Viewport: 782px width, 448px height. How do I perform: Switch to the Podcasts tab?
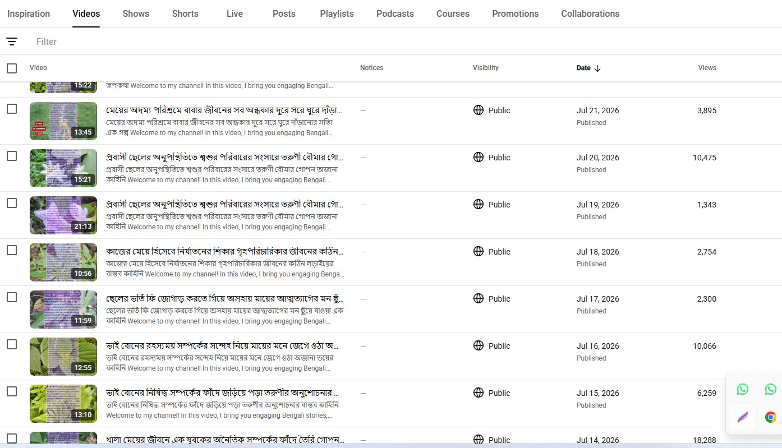pos(395,13)
